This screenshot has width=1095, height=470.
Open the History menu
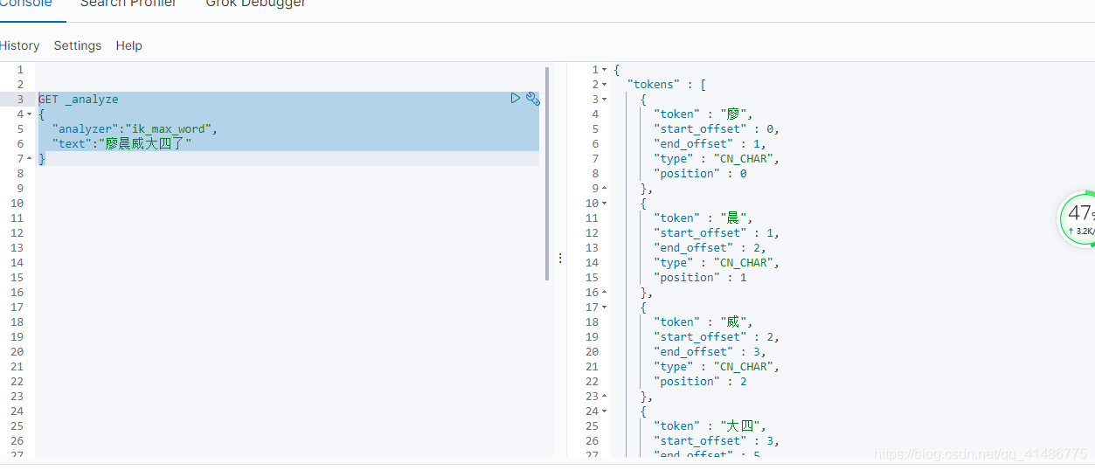coord(19,45)
